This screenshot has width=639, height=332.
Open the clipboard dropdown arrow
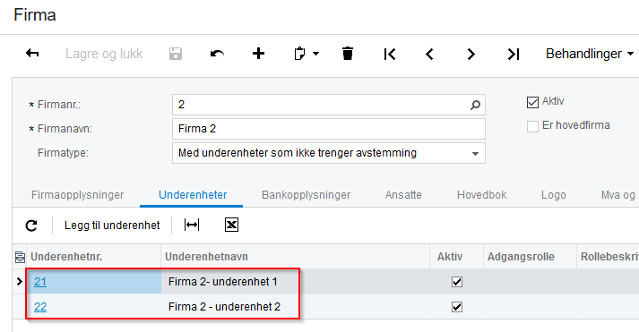[315, 54]
